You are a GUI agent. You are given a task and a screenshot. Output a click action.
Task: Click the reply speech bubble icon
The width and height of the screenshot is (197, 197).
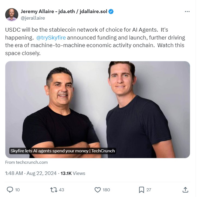tap(10, 190)
